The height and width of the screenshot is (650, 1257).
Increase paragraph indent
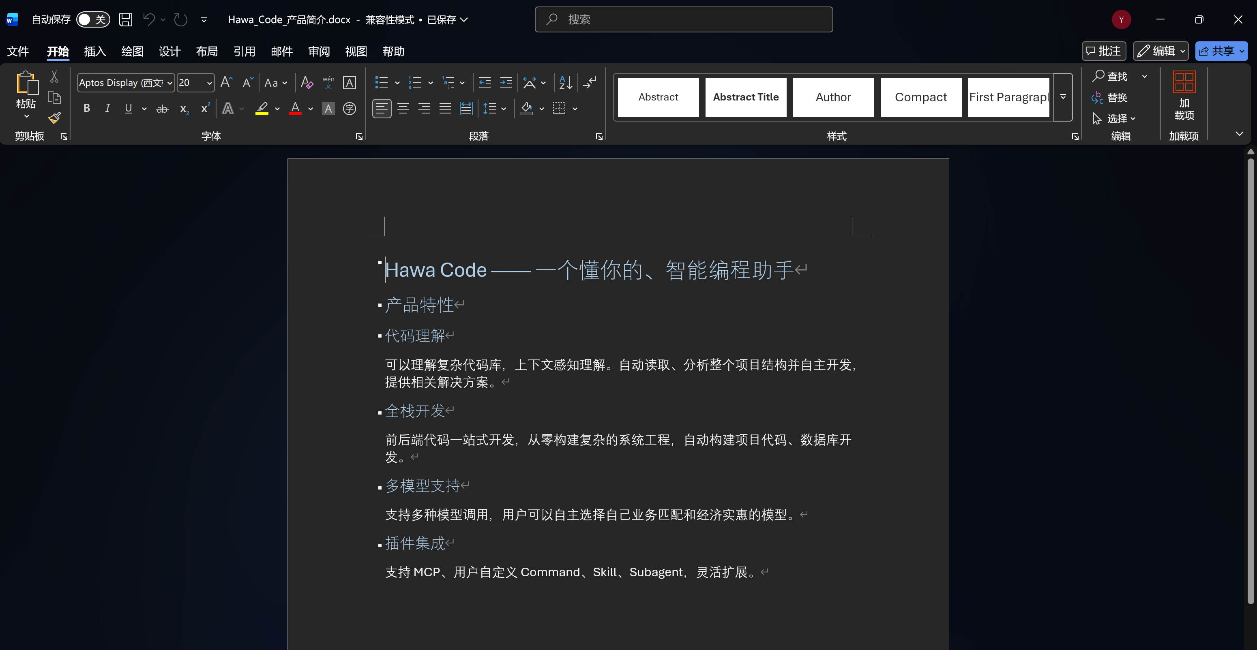[x=506, y=82]
